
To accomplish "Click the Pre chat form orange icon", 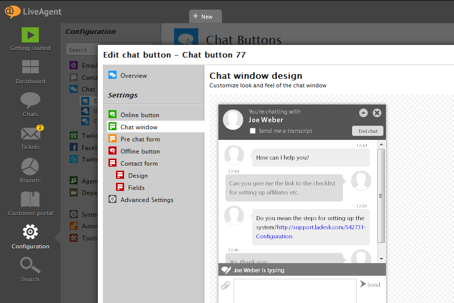I will [x=112, y=138].
